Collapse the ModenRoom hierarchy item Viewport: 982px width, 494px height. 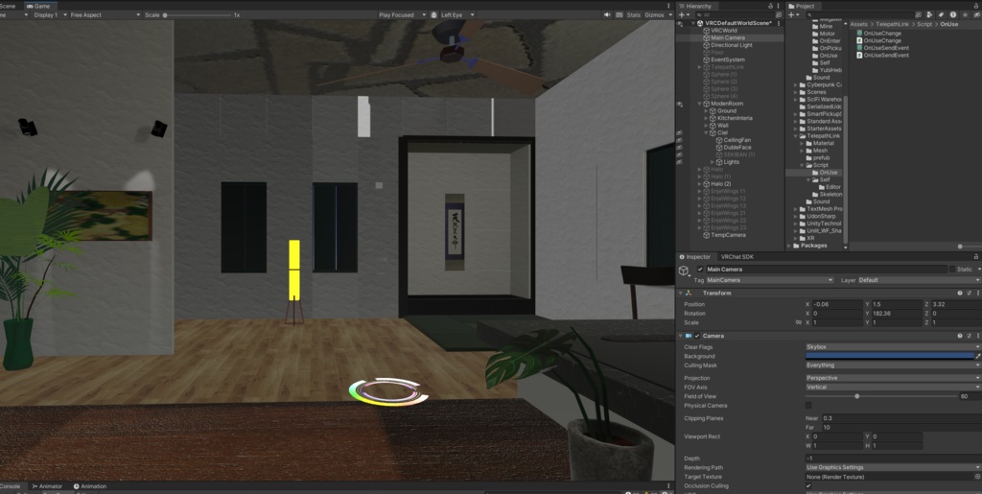pos(700,104)
